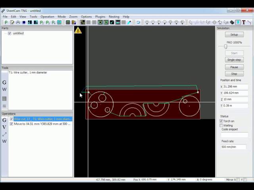The width and height of the screenshot is (254, 190).
Task: Click the grid table icon in Tools panel
Action: pos(4,99)
